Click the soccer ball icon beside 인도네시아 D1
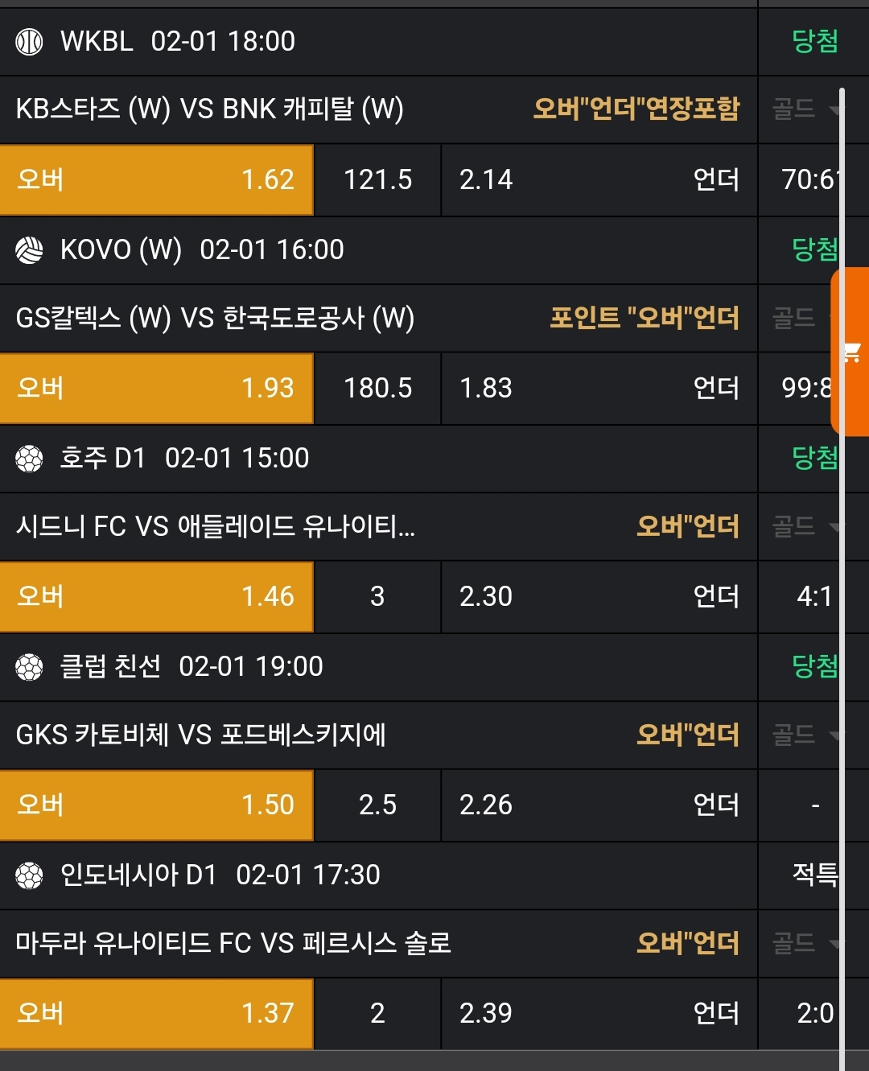Image resolution: width=869 pixels, height=1071 pixels. pos(30,875)
